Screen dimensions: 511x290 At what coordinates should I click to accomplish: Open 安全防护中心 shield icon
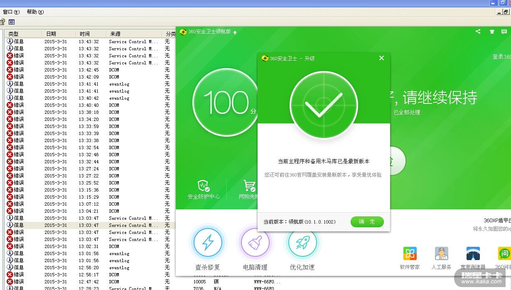pos(203,185)
